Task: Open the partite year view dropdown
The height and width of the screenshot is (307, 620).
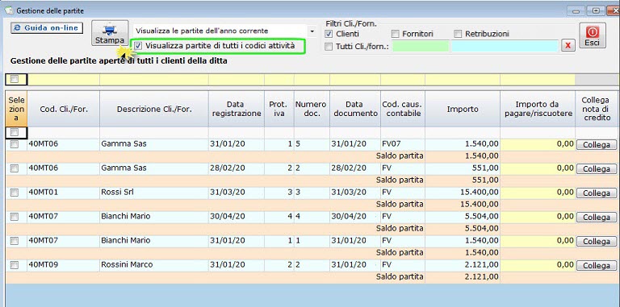Action: click(x=312, y=31)
